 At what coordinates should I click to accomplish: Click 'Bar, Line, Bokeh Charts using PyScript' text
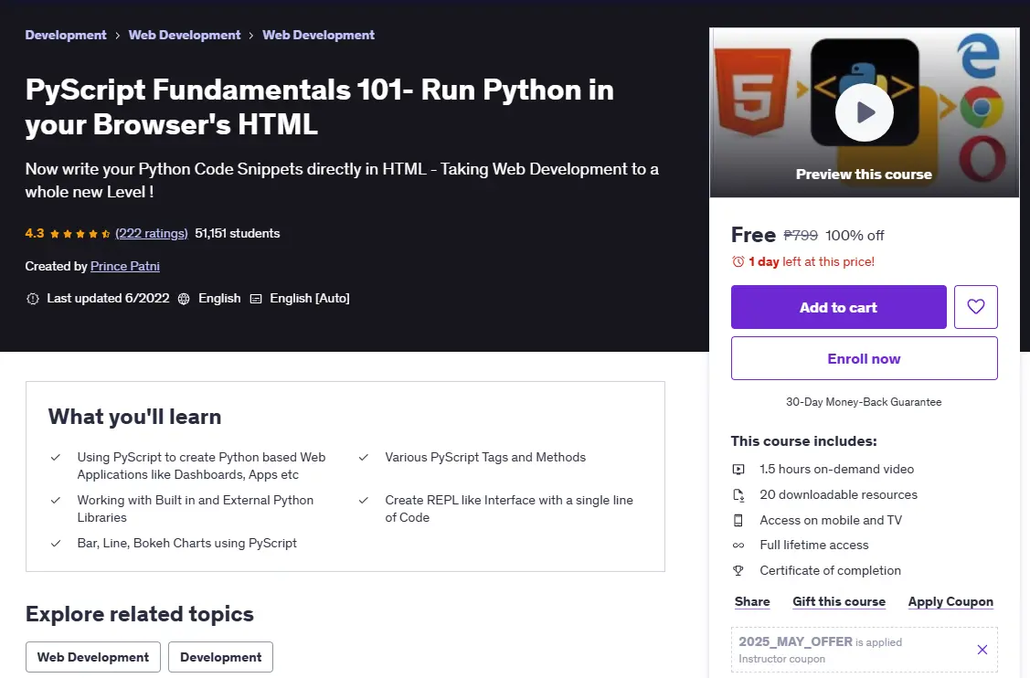(x=187, y=544)
